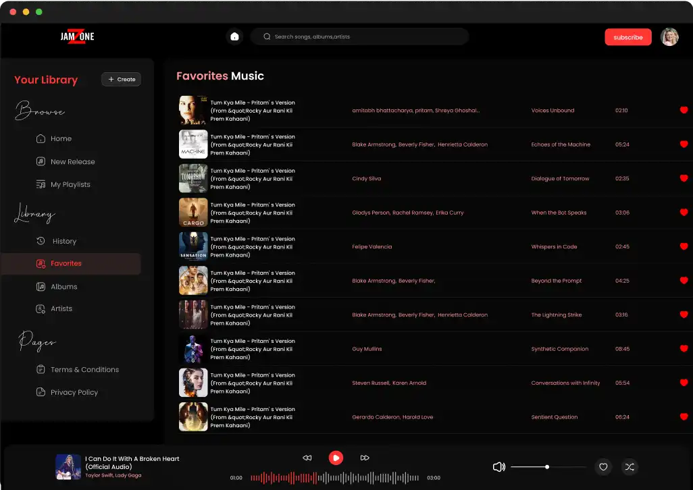Click the red play button in player
The width and height of the screenshot is (693, 490).
(336, 458)
